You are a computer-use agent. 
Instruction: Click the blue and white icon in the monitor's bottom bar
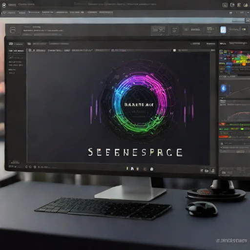(132, 169)
